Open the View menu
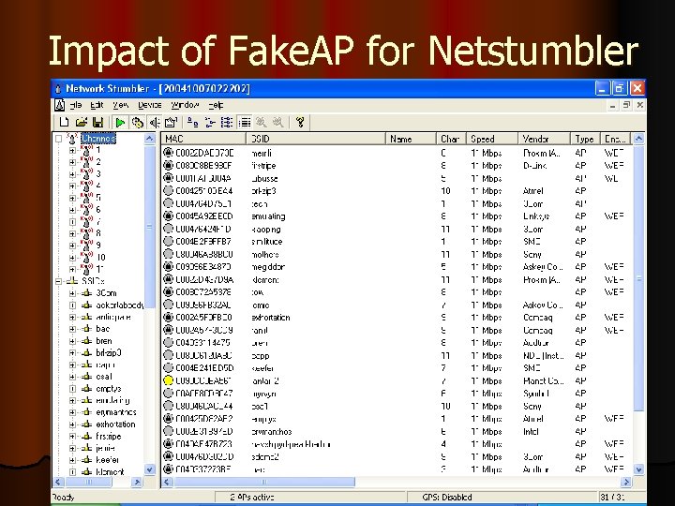Screen dimensions: 675x506 (121, 105)
